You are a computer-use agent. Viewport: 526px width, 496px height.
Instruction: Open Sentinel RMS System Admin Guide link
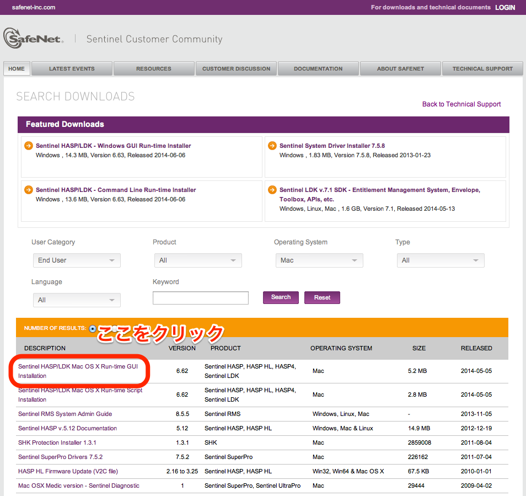[x=65, y=414]
